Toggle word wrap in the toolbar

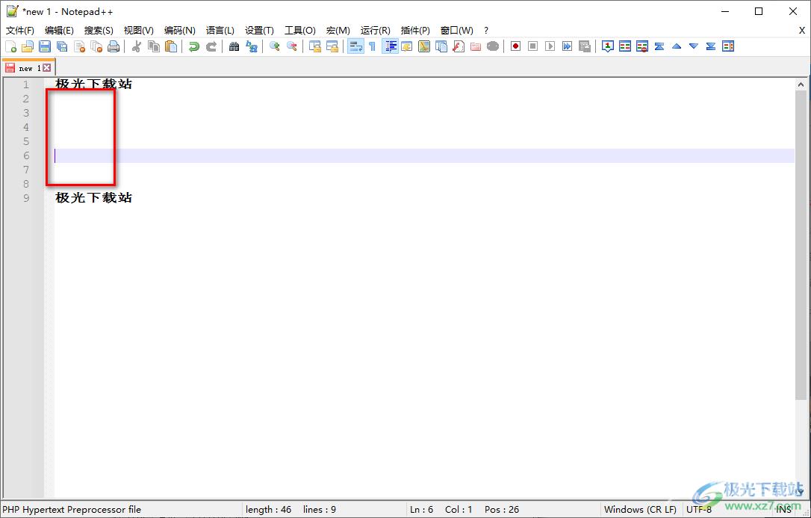[x=355, y=46]
